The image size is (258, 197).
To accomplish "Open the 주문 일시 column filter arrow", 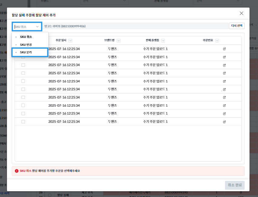I will (x=70, y=41).
